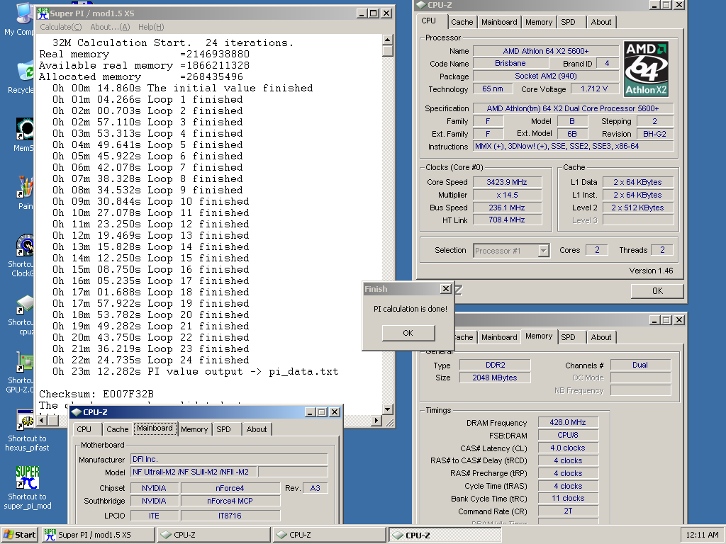
Task: Open the My Computer desktop icon
Action: (26, 13)
